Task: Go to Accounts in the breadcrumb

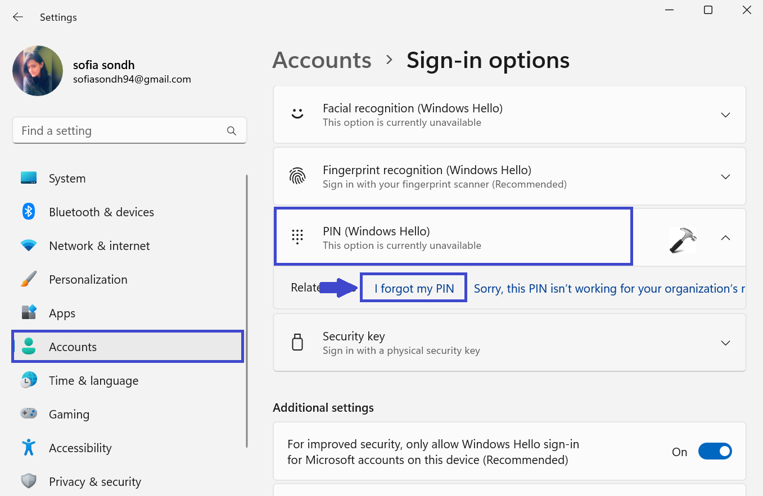Action: coord(322,60)
